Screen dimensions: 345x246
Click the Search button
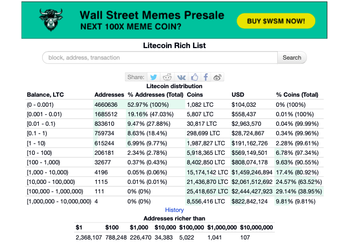(292, 58)
